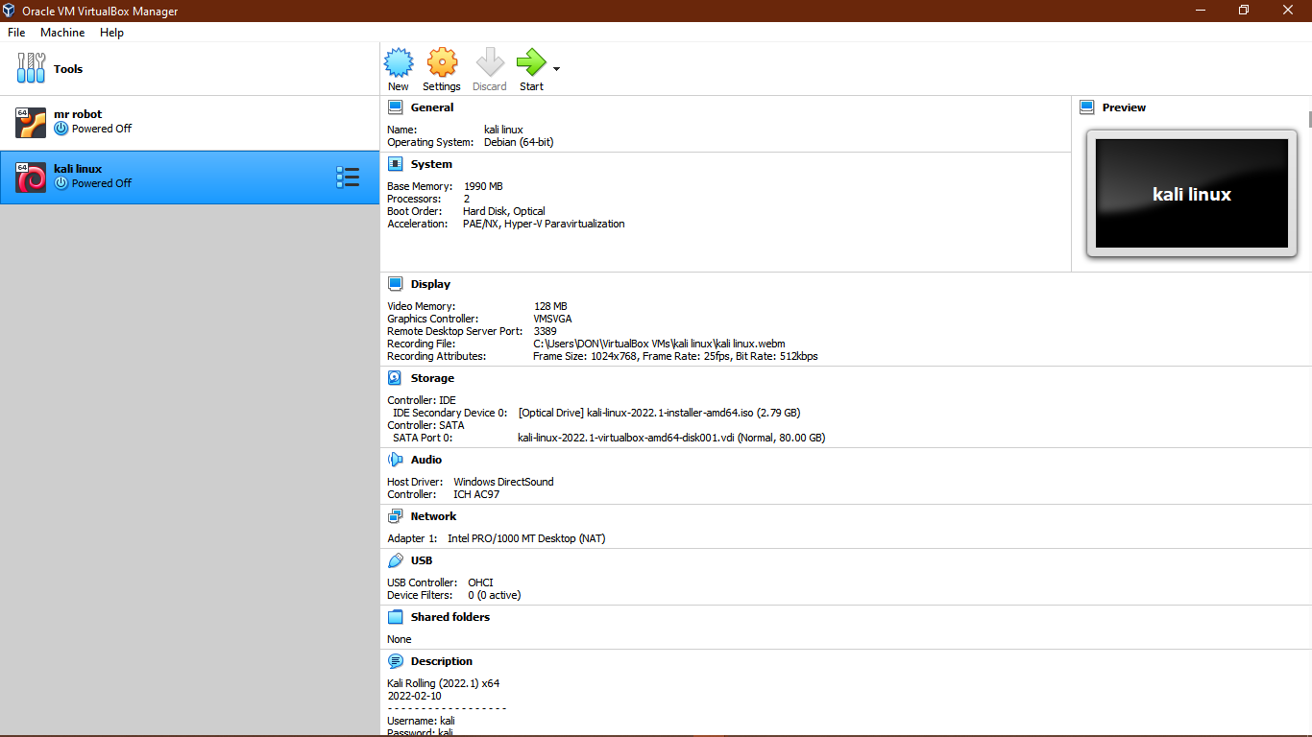This screenshot has height=737, width=1312.
Task: Click the General section icon
Action: click(x=395, y=106)
